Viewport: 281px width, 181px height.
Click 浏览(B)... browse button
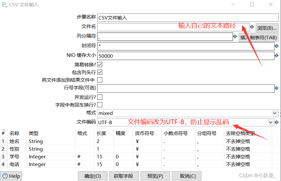point(267,28)
